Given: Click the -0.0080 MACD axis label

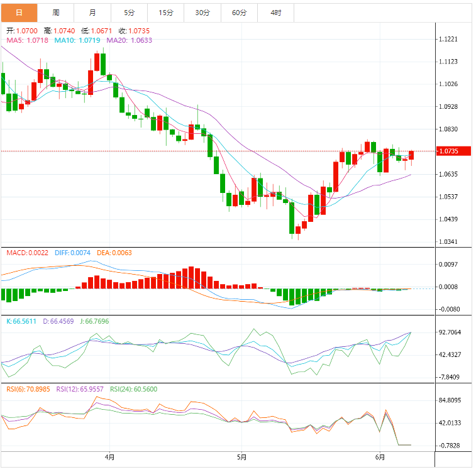Looking at the screenshot, I should (x=450, y=309).
